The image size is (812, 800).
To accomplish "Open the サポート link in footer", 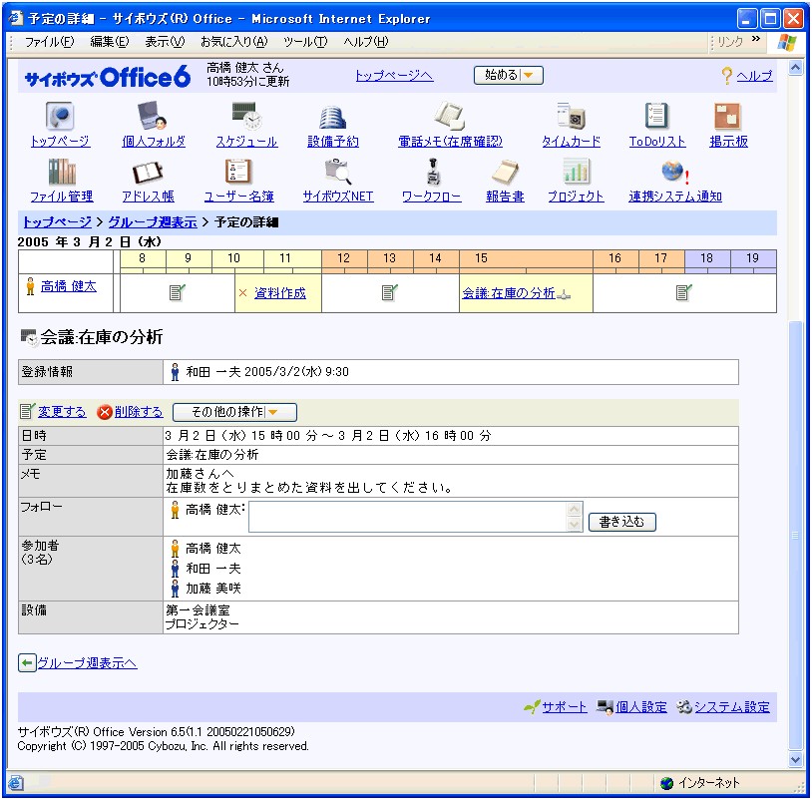I will 564,707.
